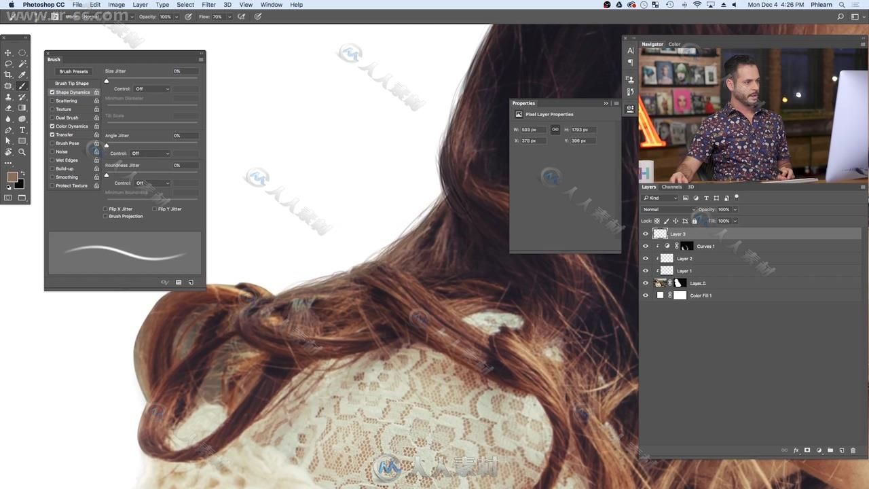
Task: Click the Brush Presets button
Action: pos(73,71)
